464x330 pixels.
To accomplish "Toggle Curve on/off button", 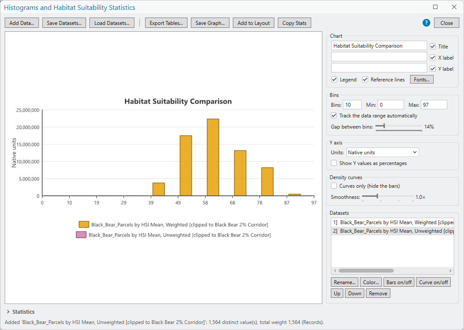I will 433,282.
